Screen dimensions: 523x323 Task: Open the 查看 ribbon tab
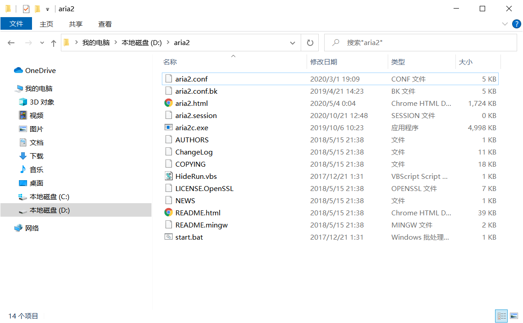(105, 24)
